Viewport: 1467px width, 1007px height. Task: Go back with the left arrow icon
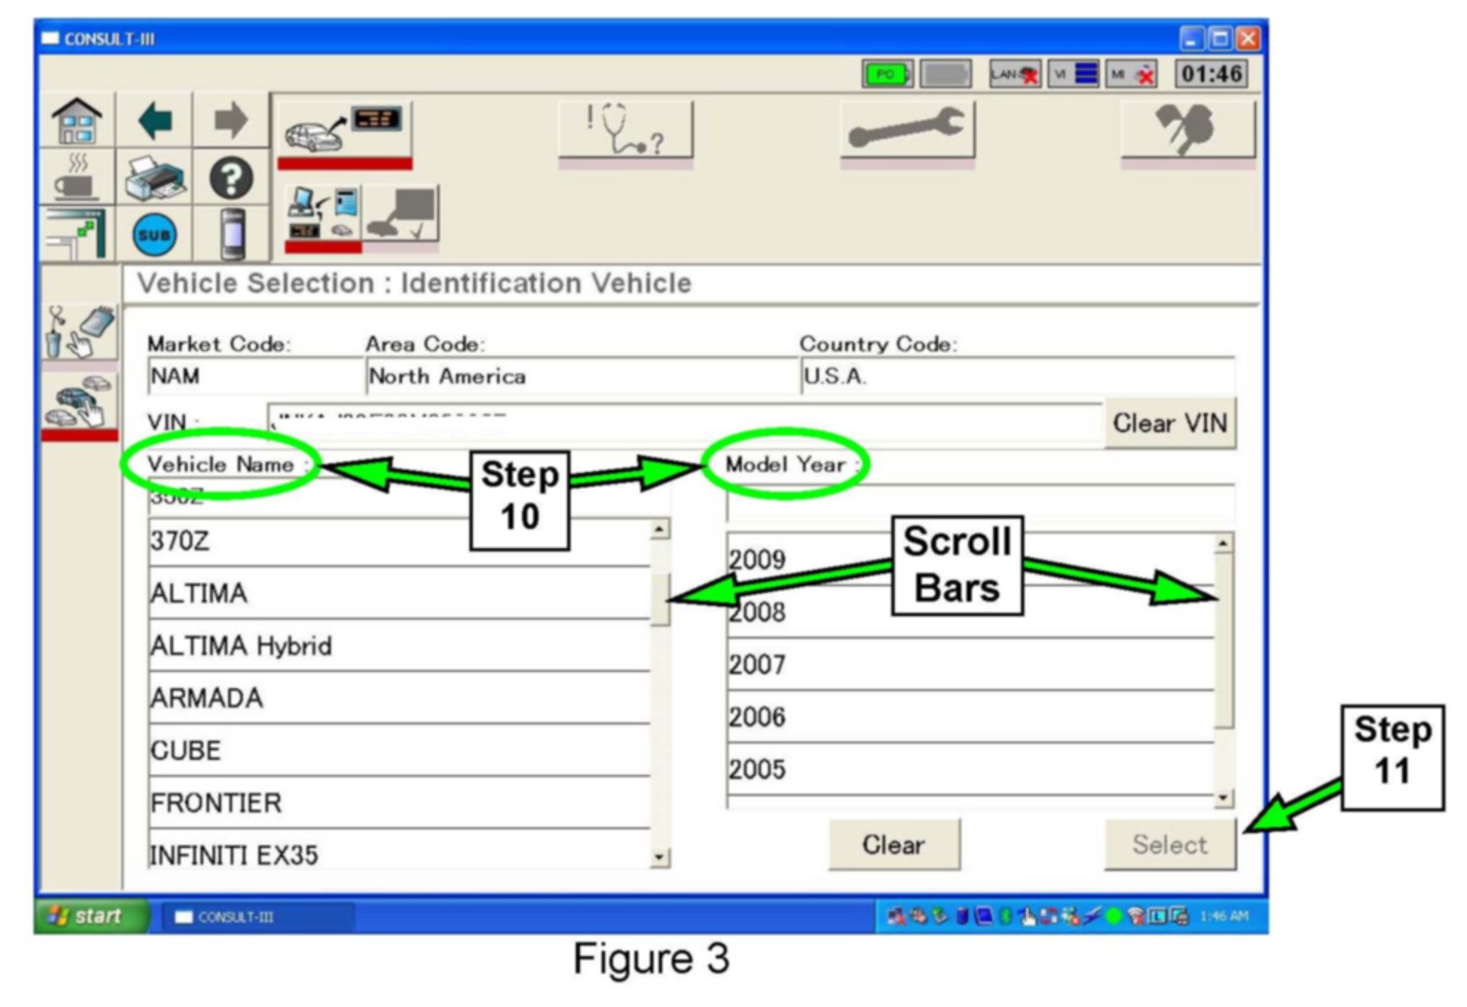pos(155,121)
